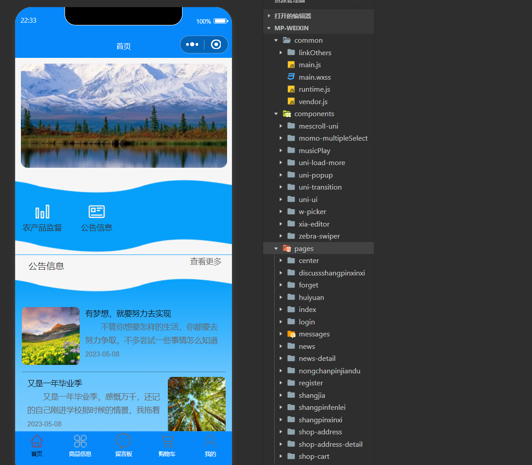The width and height of the screenshot is (532, 465).
Task: Click the 查看更多 link
Action: tap(206, 262)
